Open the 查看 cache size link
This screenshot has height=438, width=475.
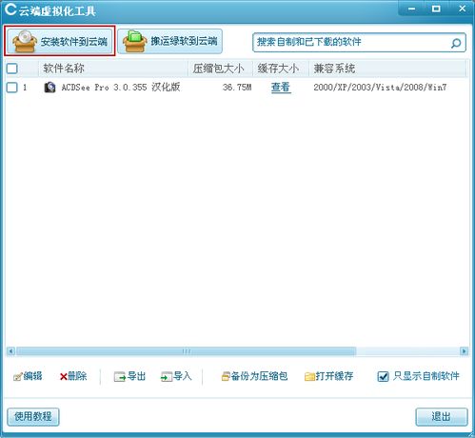pos(281,88)
